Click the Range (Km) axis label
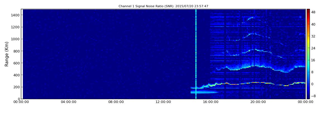Screen dimensions: 321x113 [7, 54]
